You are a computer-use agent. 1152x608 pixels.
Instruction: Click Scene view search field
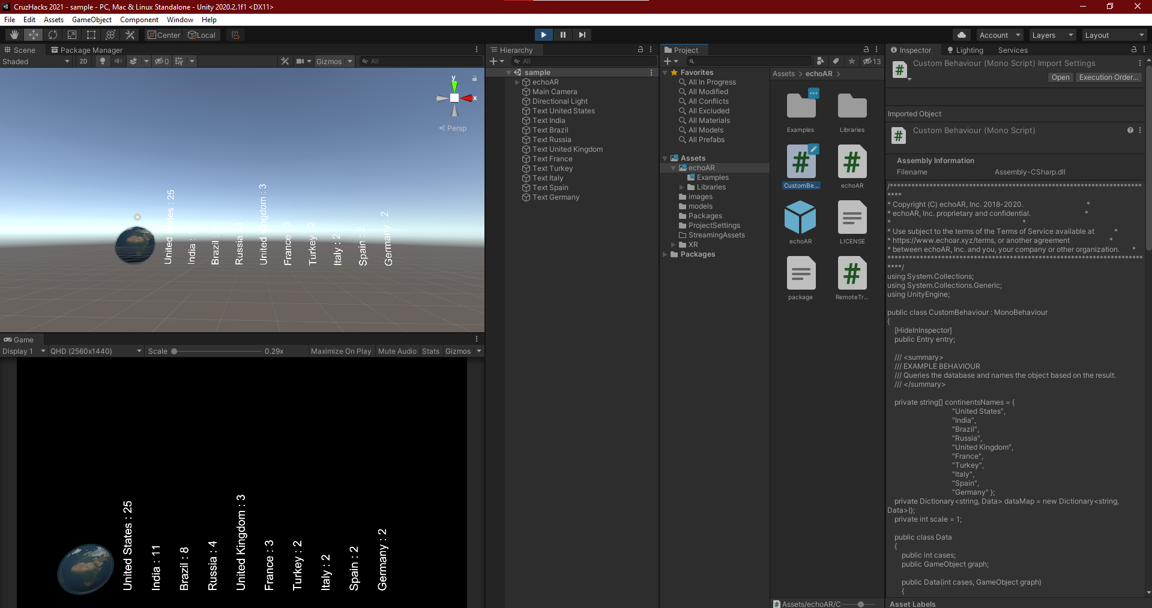[x=421, y=61]
